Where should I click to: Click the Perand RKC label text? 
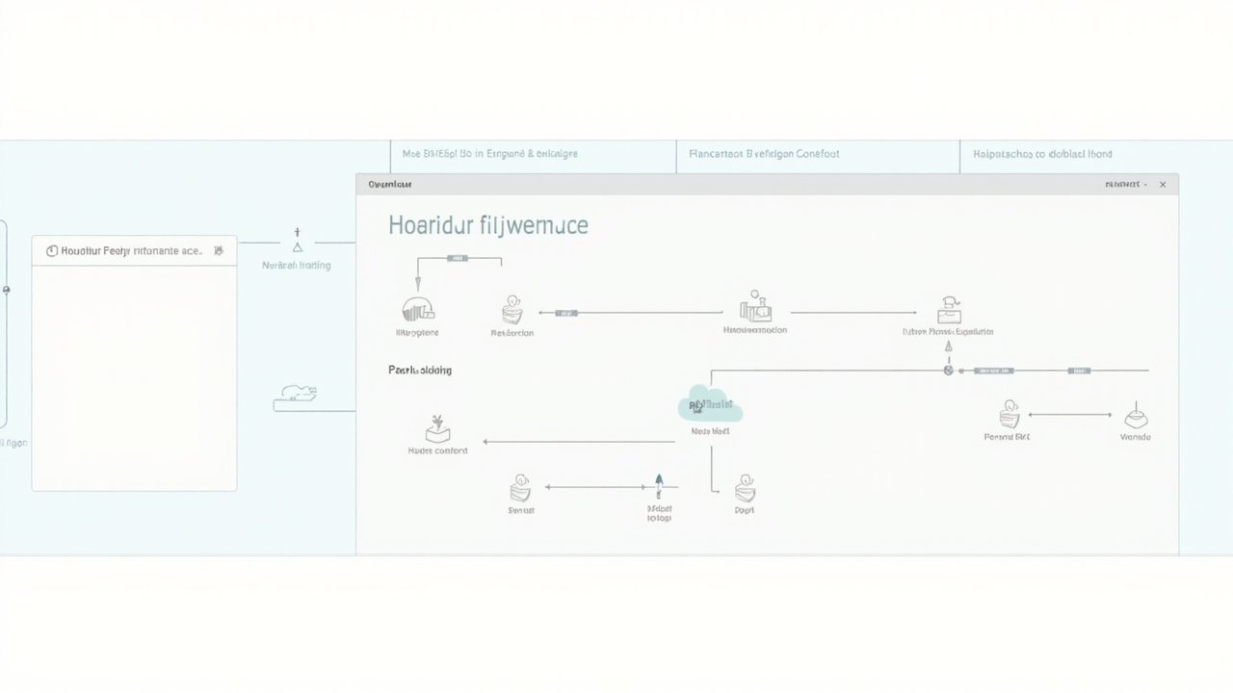coord(1007,437)
